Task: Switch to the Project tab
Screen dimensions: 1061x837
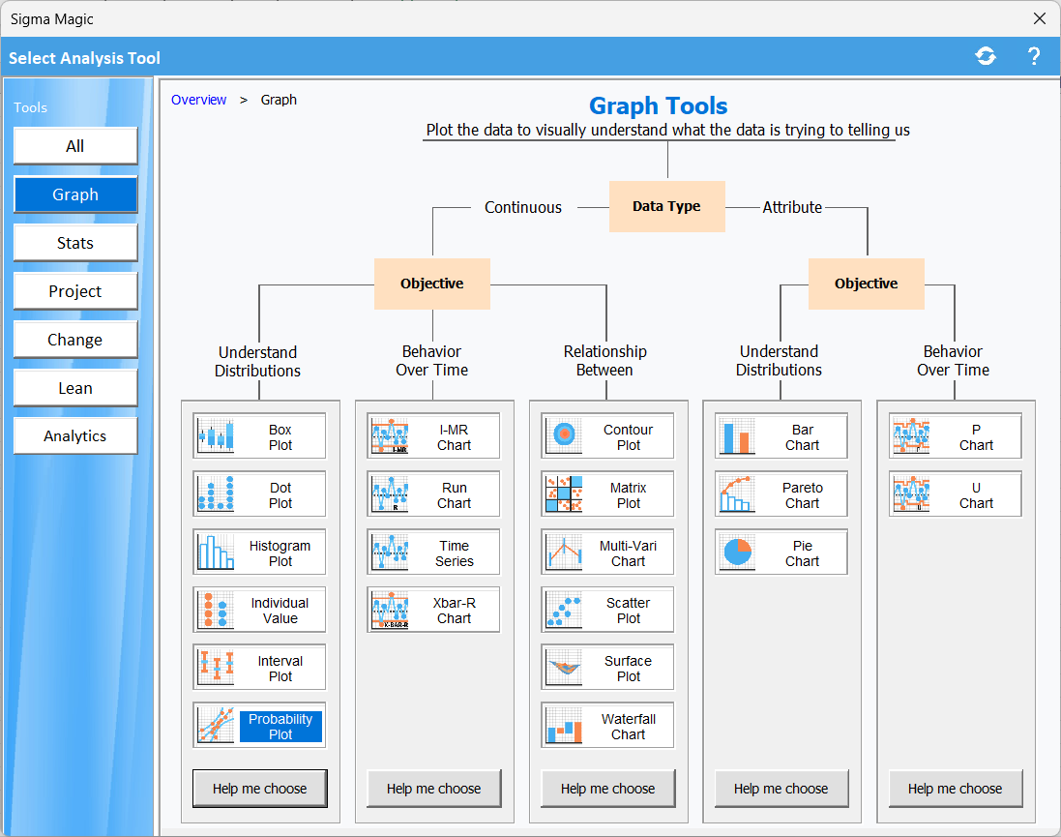Action: [x=75, y=291]
